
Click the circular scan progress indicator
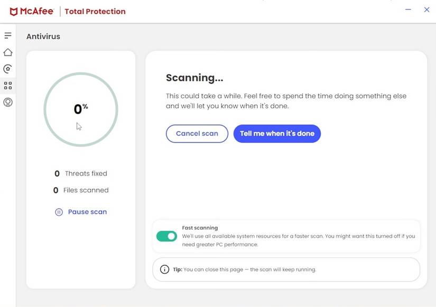80,108
